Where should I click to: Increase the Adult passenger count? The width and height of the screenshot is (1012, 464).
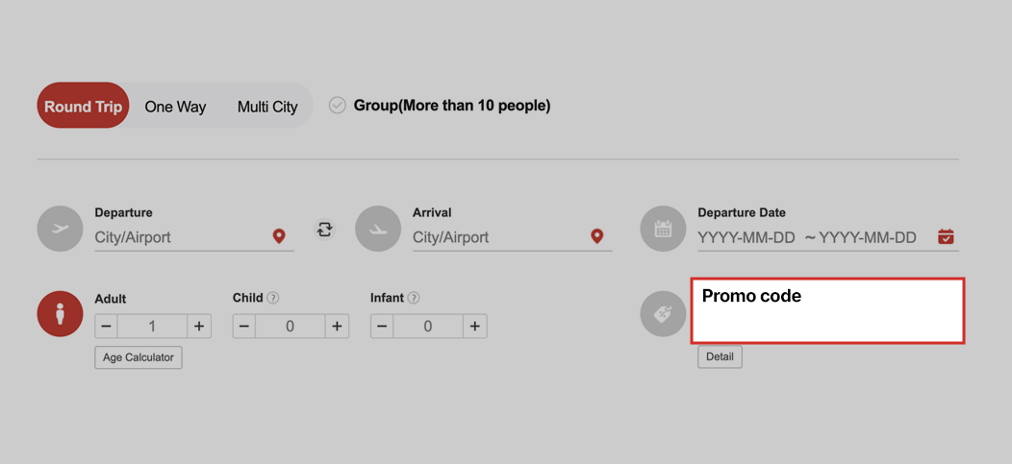point(199,327)
